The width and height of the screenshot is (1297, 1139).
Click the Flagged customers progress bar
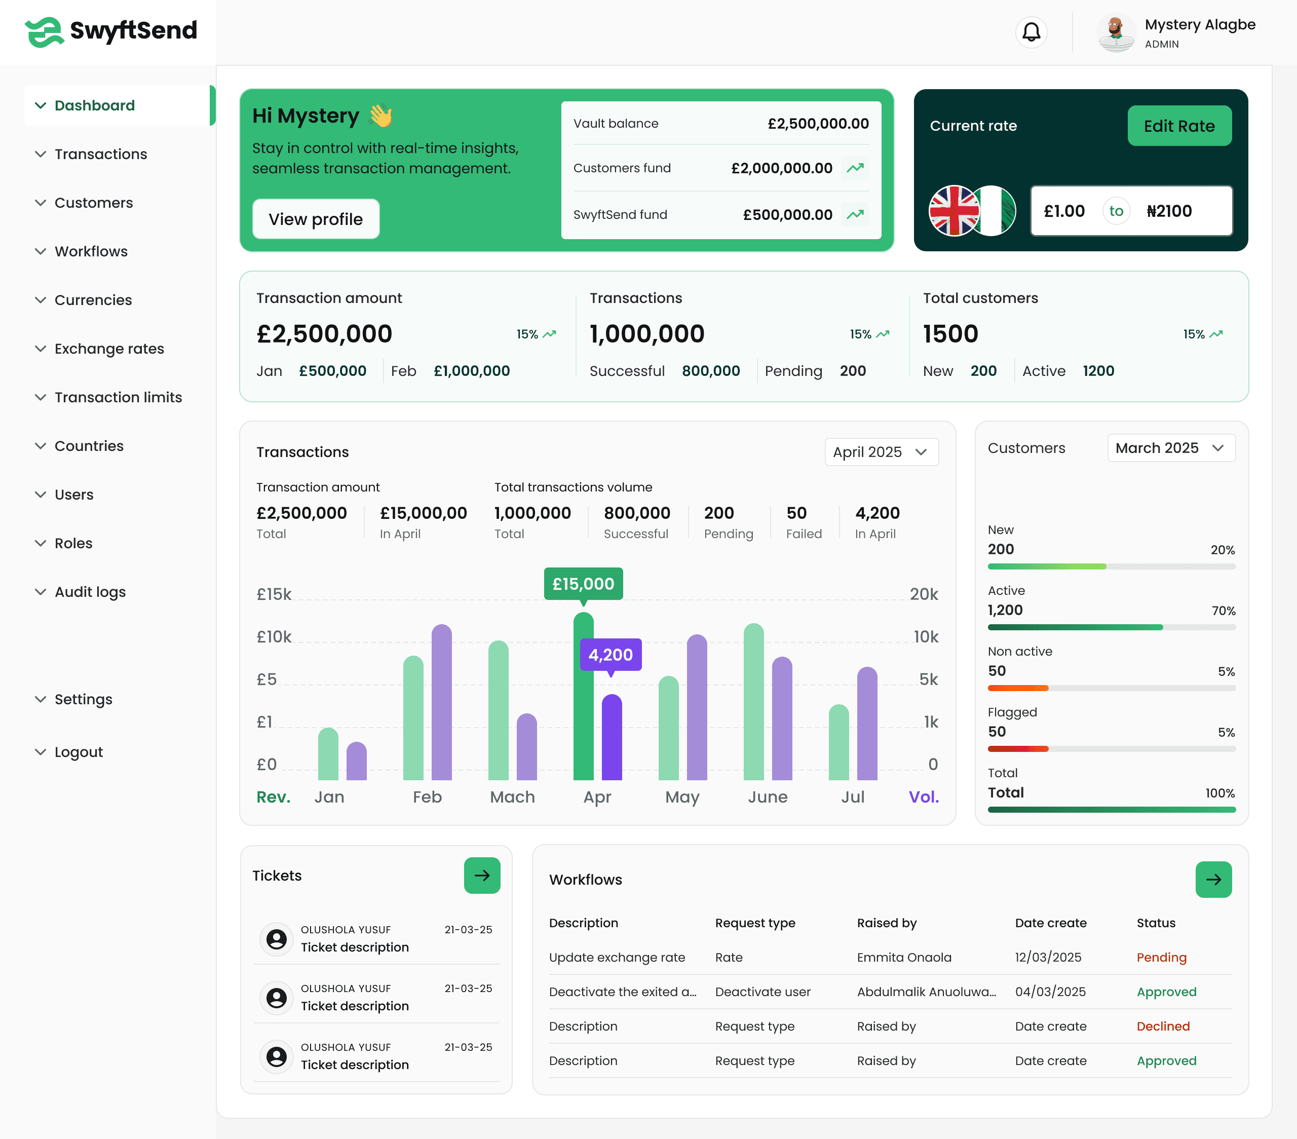tap(1111, 749)
